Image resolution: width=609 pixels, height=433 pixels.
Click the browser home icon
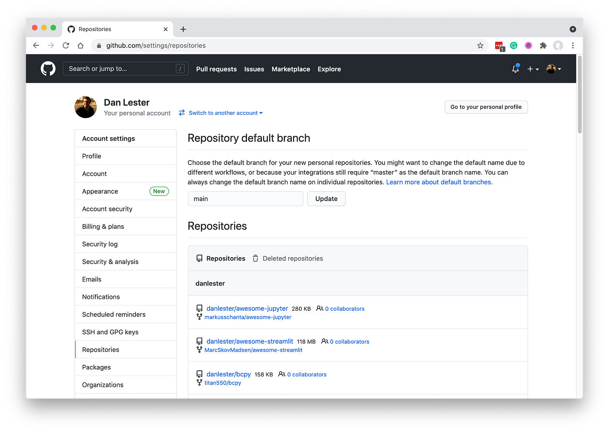click(x=80, y=45)
